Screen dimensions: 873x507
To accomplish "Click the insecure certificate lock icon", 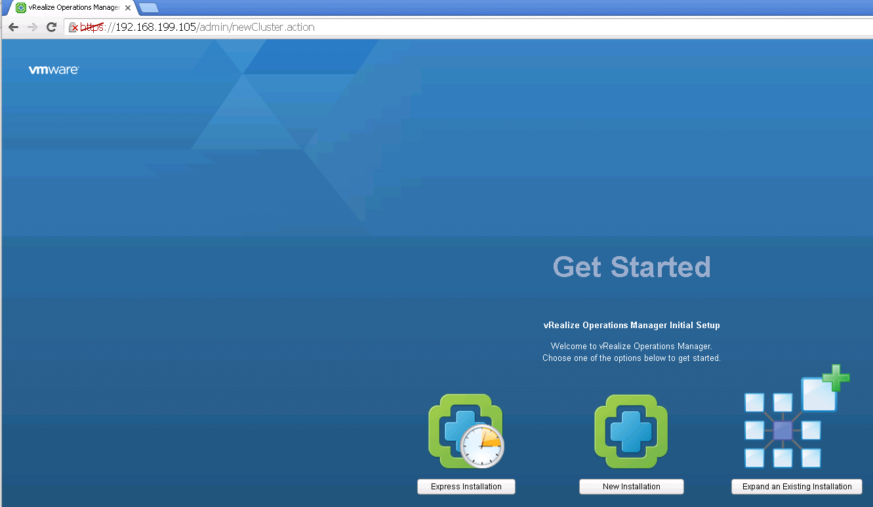I will click(x=73, y=28).
